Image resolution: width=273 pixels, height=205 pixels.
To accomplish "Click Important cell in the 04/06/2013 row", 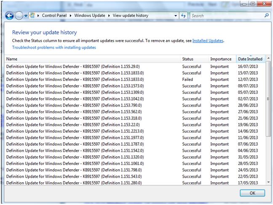I will 219,151.
